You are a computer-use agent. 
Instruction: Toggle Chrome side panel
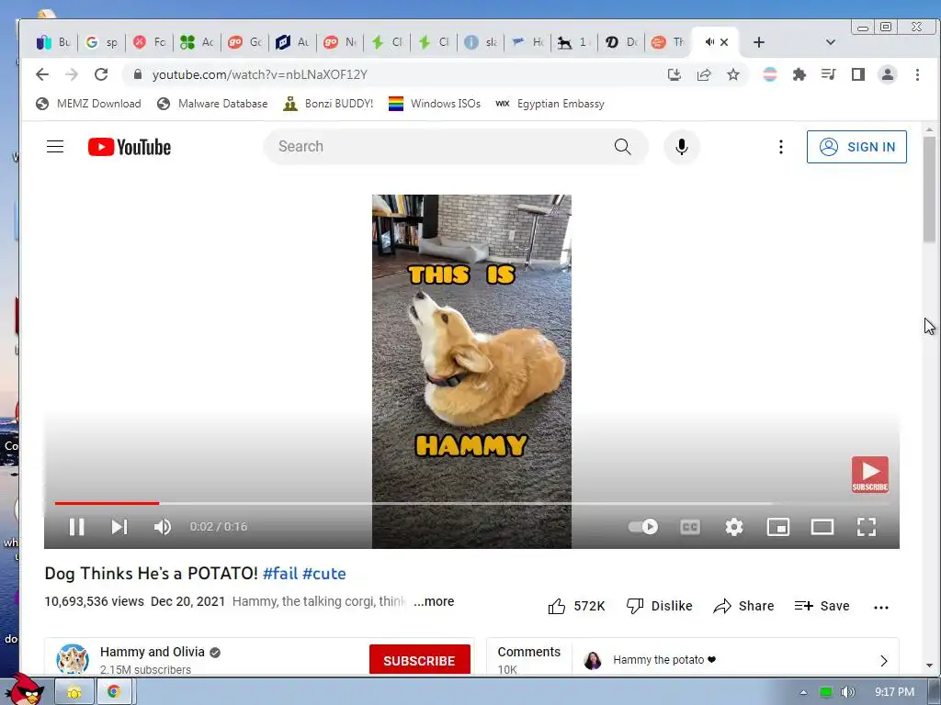point(857,74)
